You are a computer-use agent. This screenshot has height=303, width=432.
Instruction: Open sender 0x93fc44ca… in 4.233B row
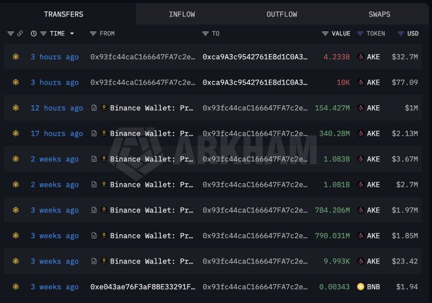tap(143, 57)
